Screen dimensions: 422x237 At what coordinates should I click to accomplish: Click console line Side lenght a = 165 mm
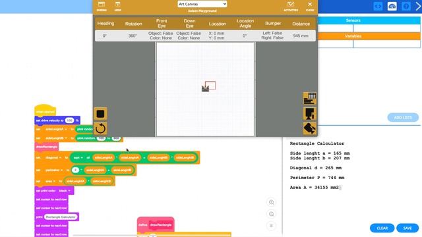click(x=320, y=153)
